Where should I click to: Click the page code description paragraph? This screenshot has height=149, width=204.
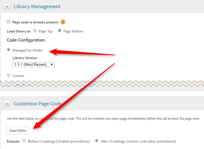tap(103, 119)
